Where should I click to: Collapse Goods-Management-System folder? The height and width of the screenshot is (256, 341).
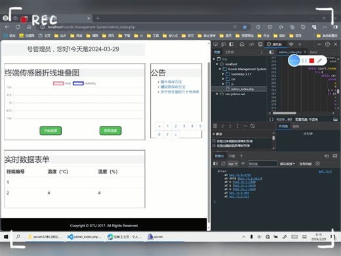[220, 69]
